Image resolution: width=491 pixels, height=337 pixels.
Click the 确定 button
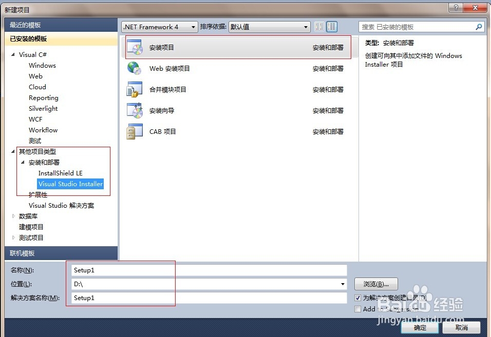420,327
